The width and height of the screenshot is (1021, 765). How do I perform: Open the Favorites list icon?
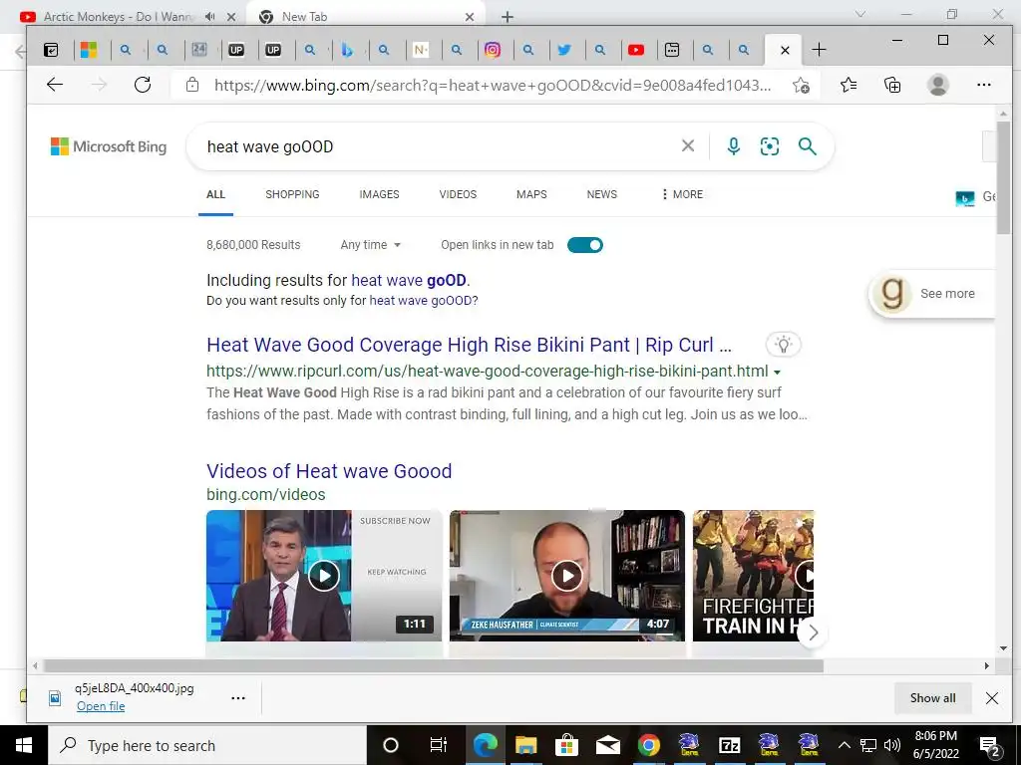click(x=849, y=85)
